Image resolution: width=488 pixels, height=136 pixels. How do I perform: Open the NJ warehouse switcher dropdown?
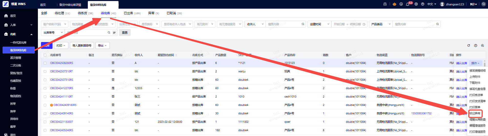pyautogui.click(x=474, y=4)
